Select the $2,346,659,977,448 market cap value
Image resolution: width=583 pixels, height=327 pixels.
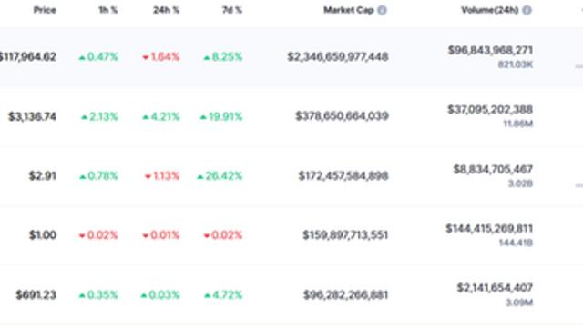[338, 57]
